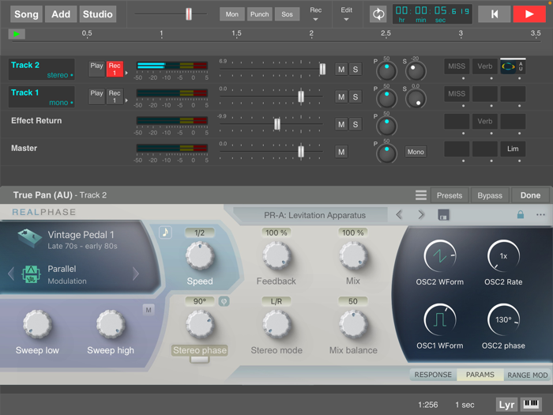The image size is (553, 415).
Task: Select the OSC1 WForm square wave icon
Action: coord(440,319)
